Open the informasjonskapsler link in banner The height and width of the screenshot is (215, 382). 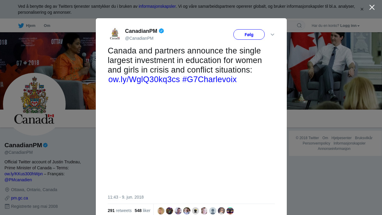pyautogui.click(x=157, y=6)
